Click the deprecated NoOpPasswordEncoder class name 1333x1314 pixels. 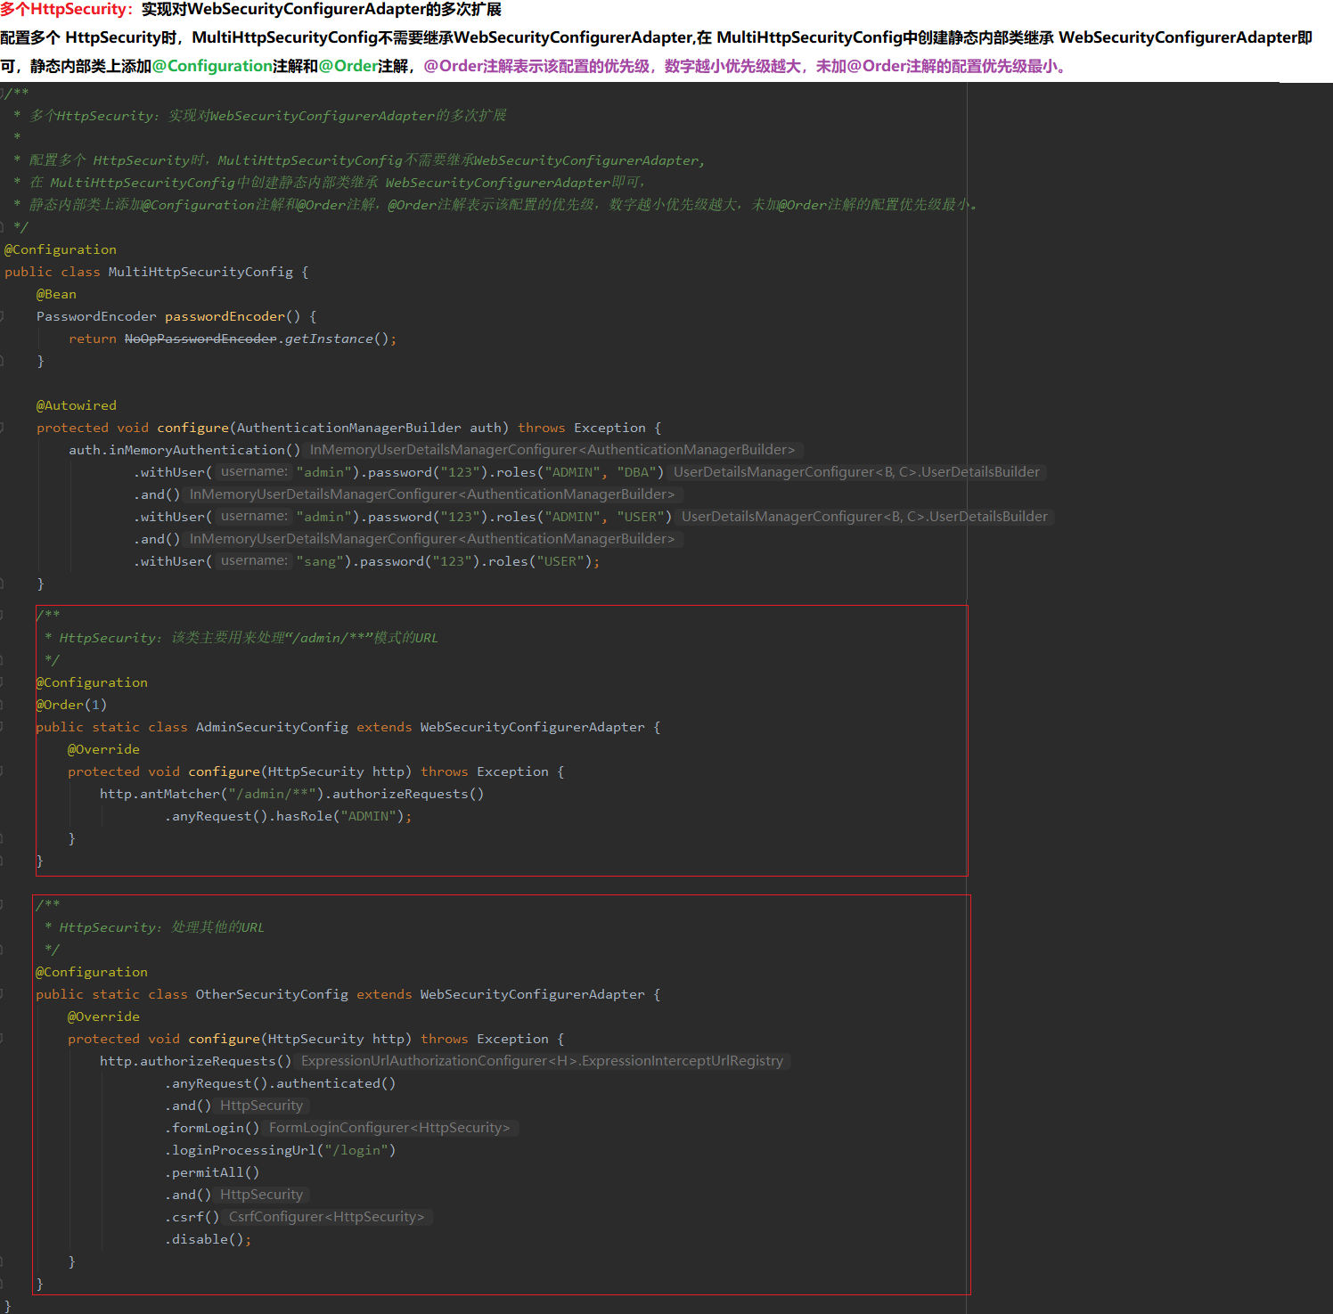[x=200, y=339]
